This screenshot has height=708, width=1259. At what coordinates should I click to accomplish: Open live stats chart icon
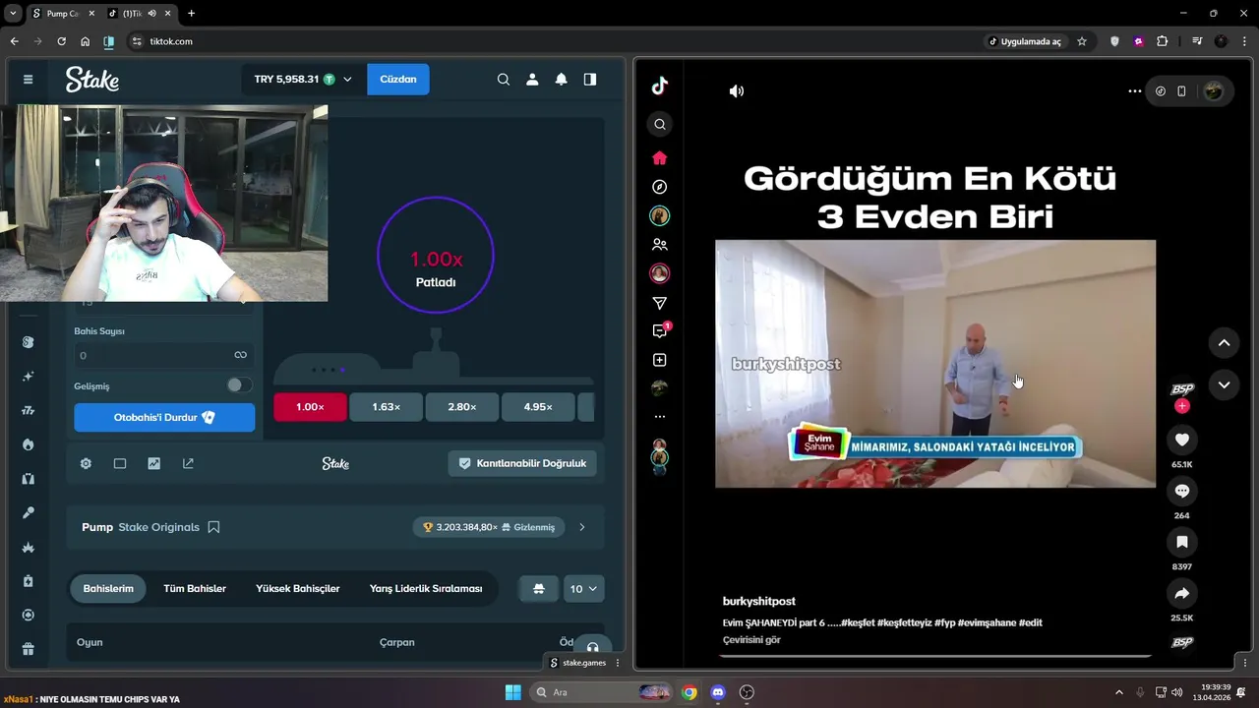pos(154,463)
